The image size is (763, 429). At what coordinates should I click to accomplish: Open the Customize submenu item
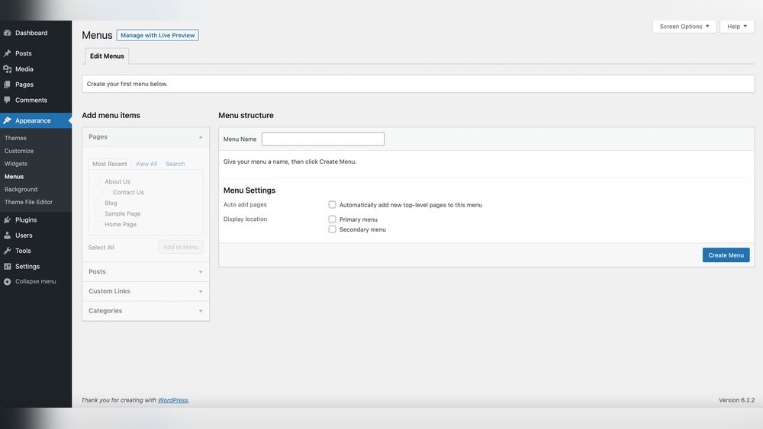coord(19,151)
